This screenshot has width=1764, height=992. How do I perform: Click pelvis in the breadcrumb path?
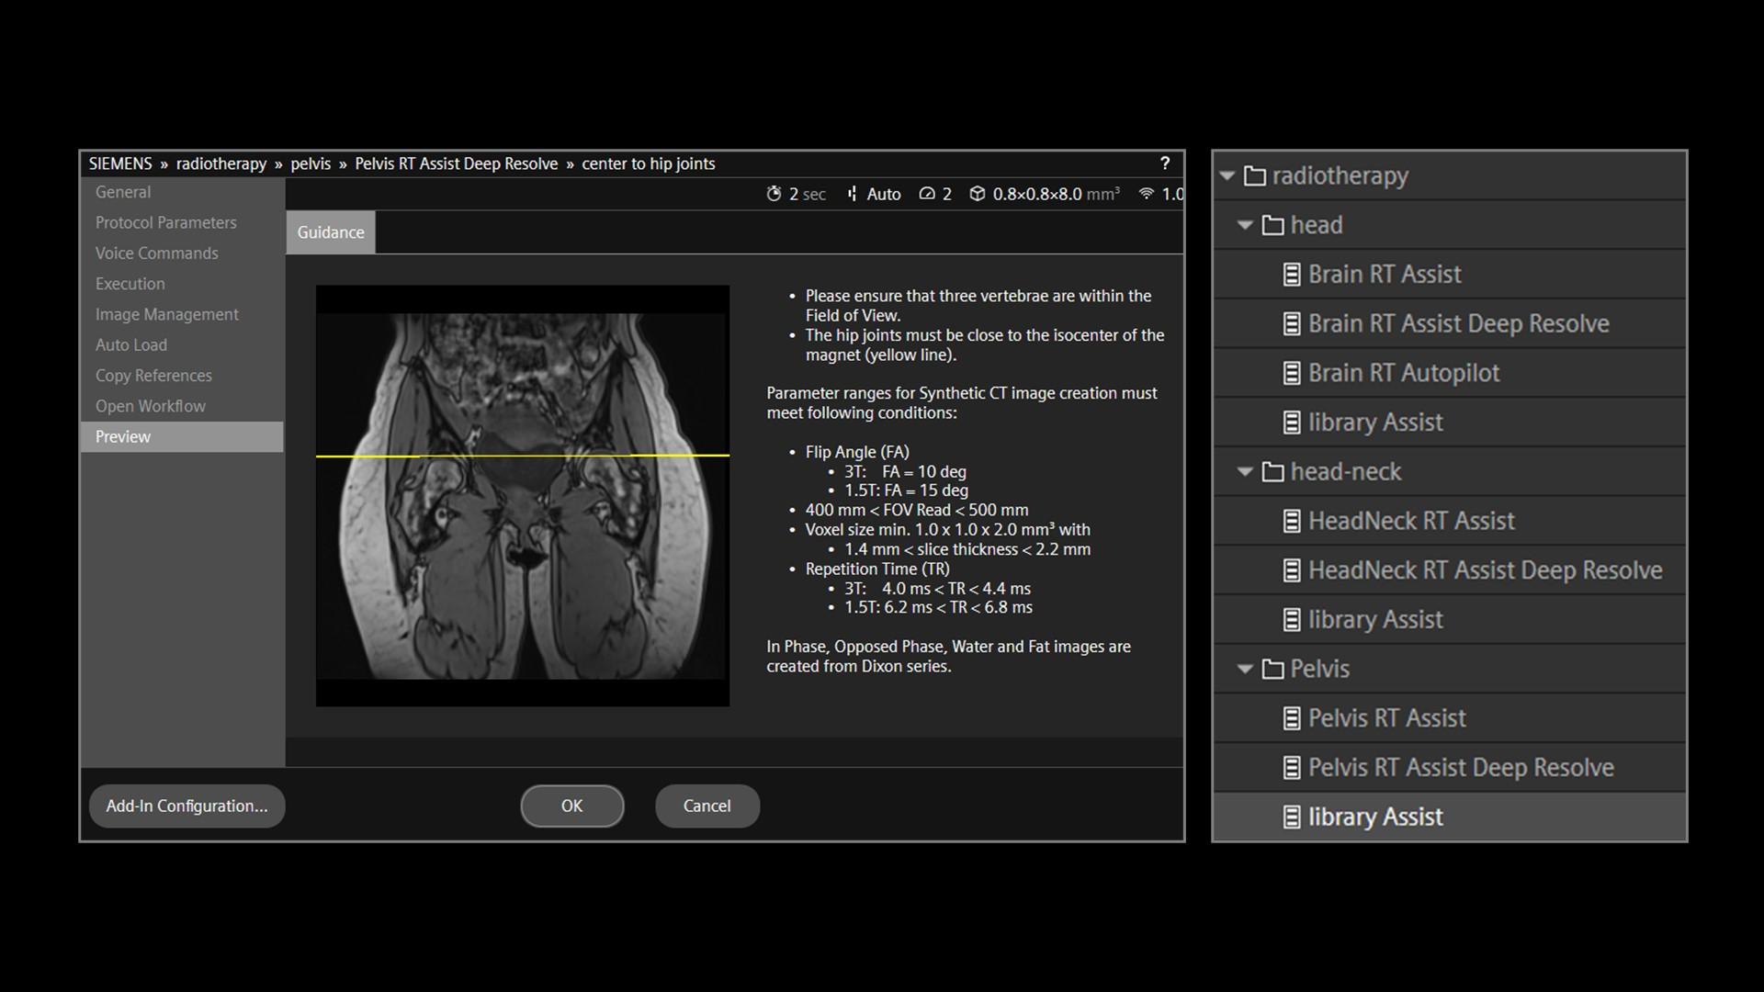(311, 163)
